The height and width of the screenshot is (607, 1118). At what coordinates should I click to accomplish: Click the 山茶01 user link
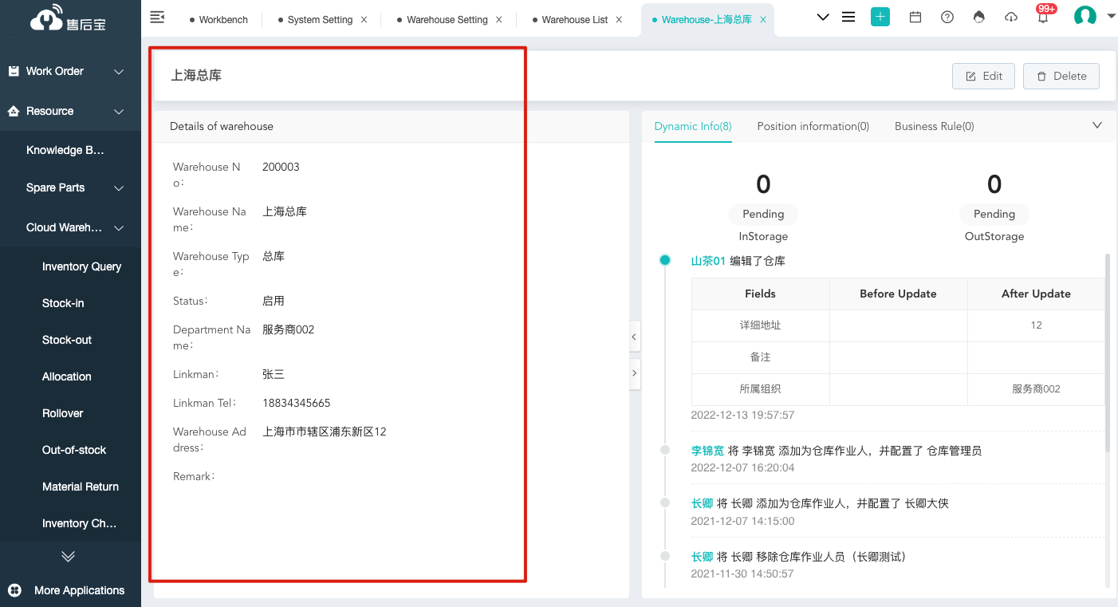(x=708, y=261)
